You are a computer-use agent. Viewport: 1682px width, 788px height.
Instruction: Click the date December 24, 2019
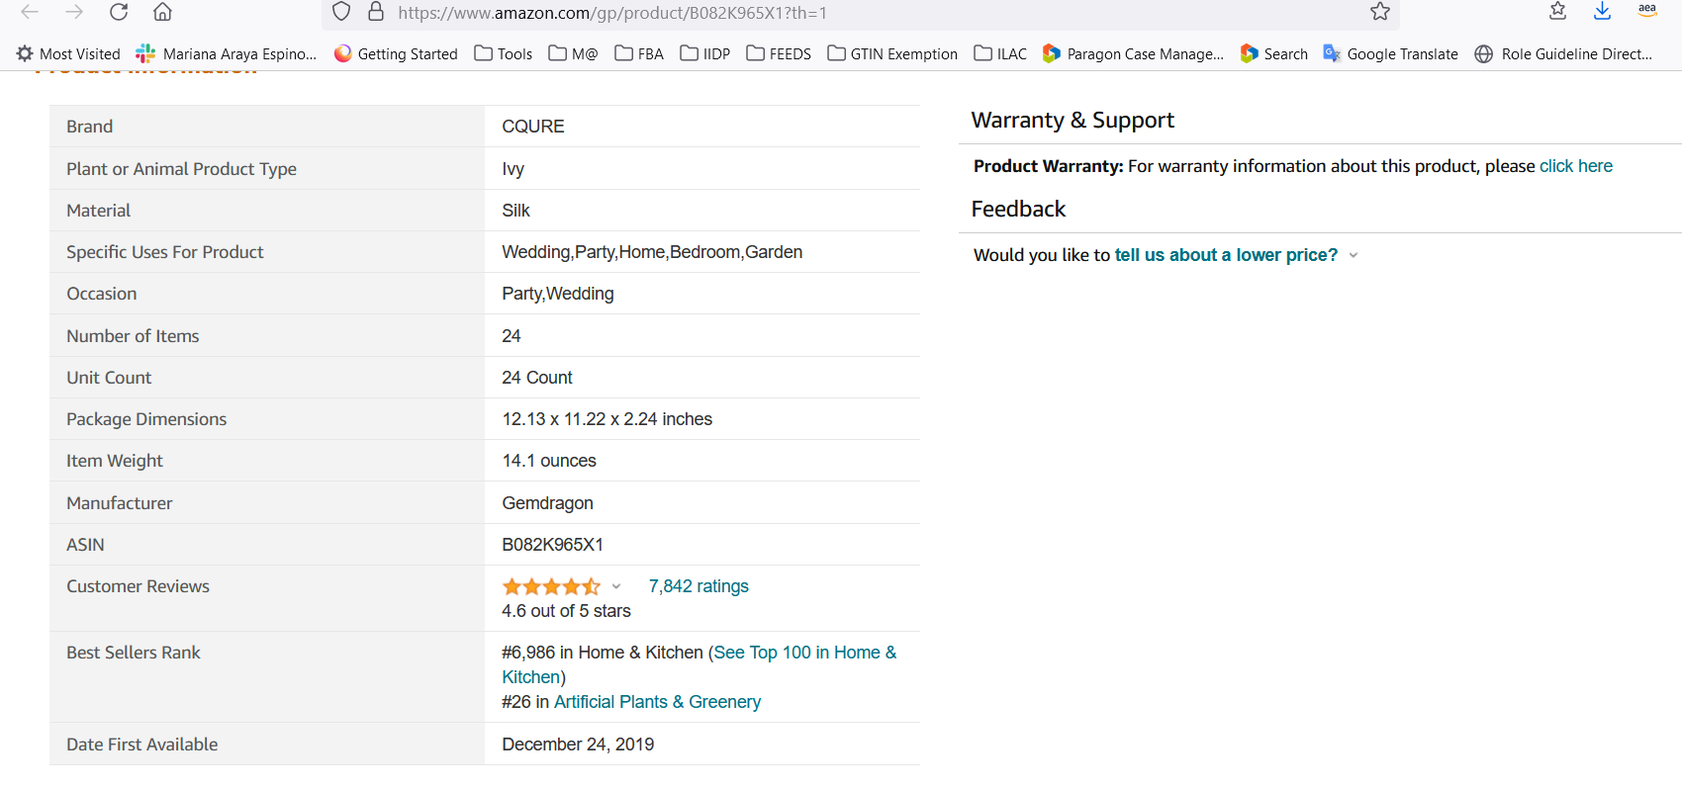(578, 744)
